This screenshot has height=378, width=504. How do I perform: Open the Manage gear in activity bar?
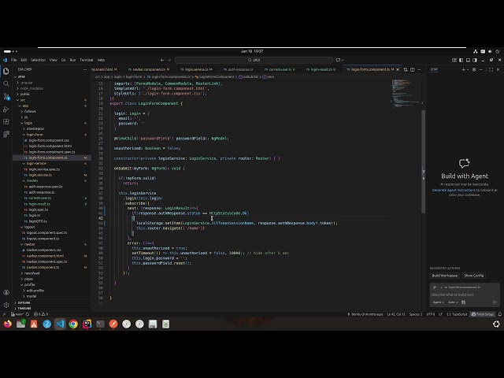tap(6, 305)
